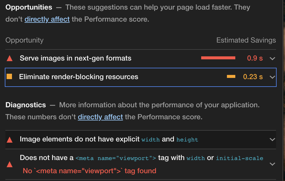Expand the Image elements width and height chevron
The height and width of the screenshot is (181, 285).
[272, 140]
